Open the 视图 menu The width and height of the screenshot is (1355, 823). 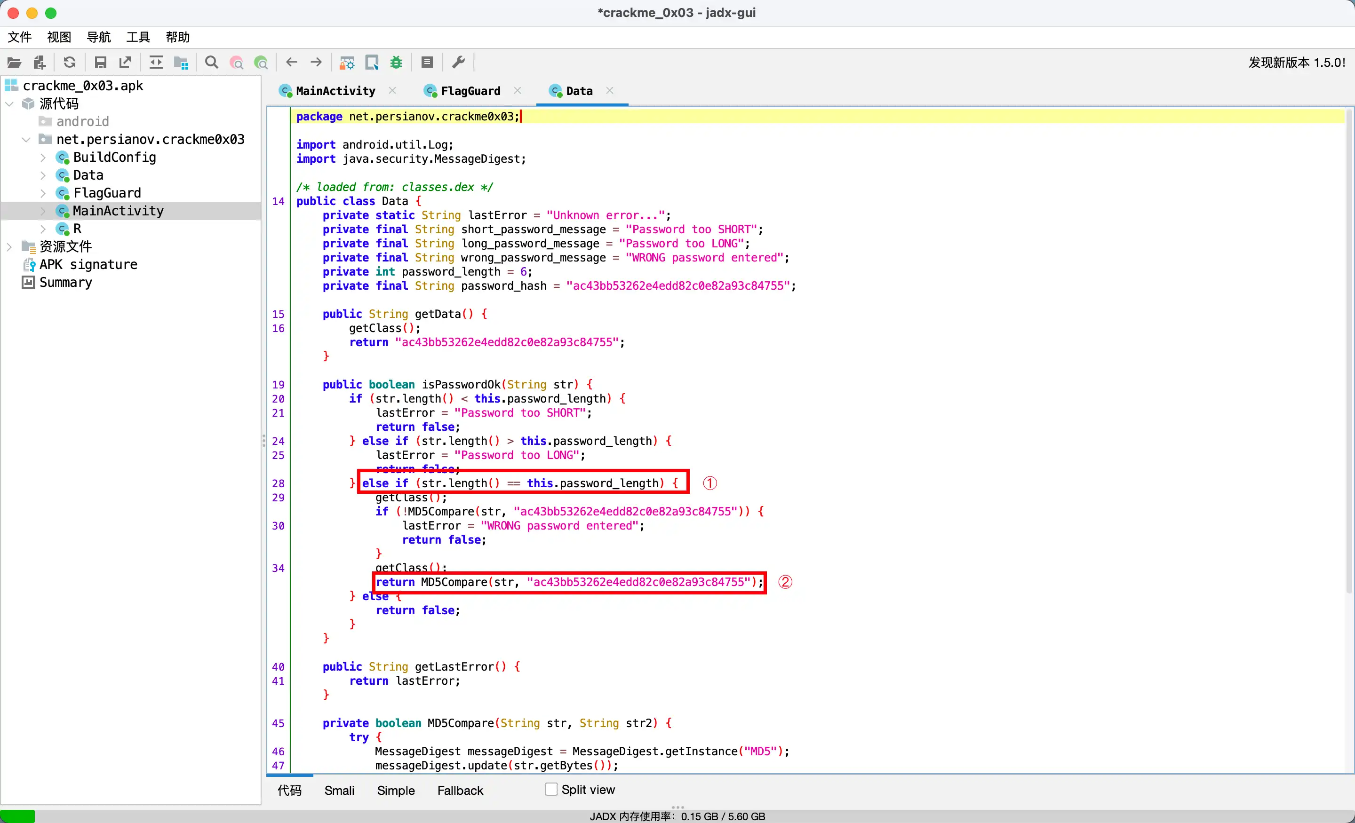[x=59, y=37]
